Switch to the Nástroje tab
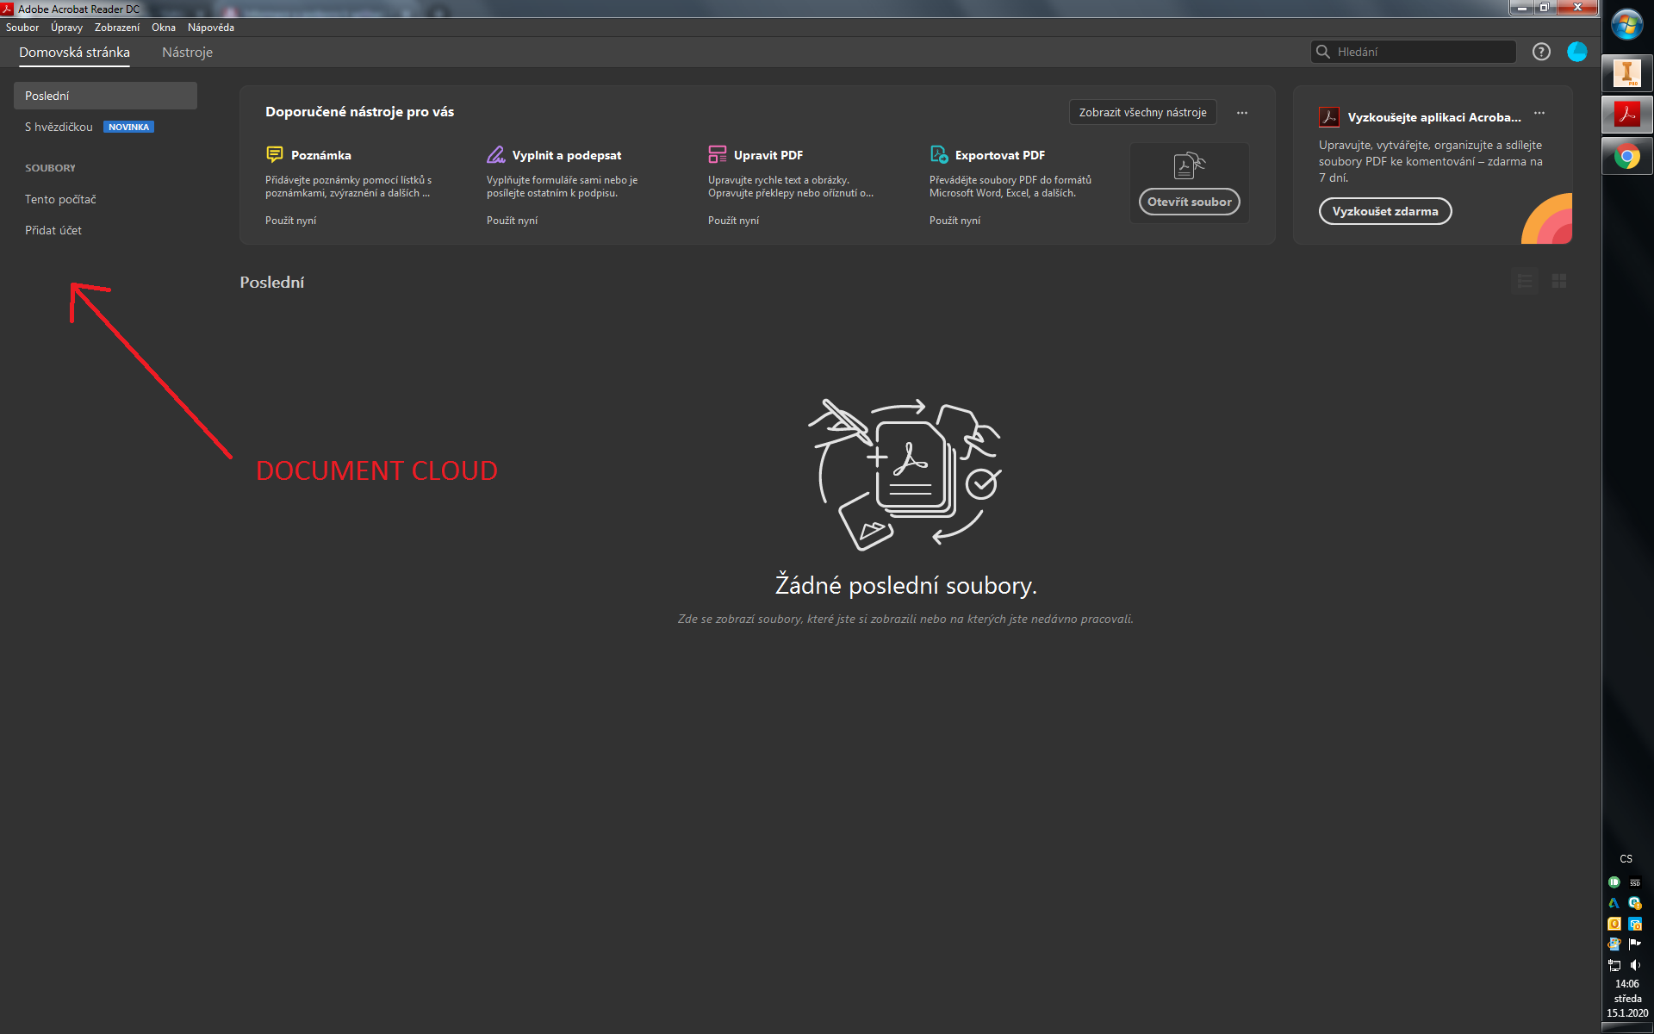1654x1034 pixels. pos(186,52)
